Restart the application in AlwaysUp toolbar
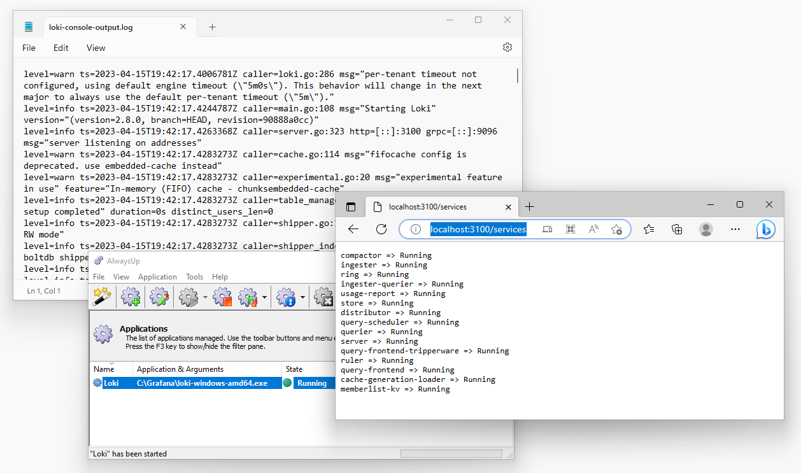Screen dimensions: 801x473 click(248, 297)
